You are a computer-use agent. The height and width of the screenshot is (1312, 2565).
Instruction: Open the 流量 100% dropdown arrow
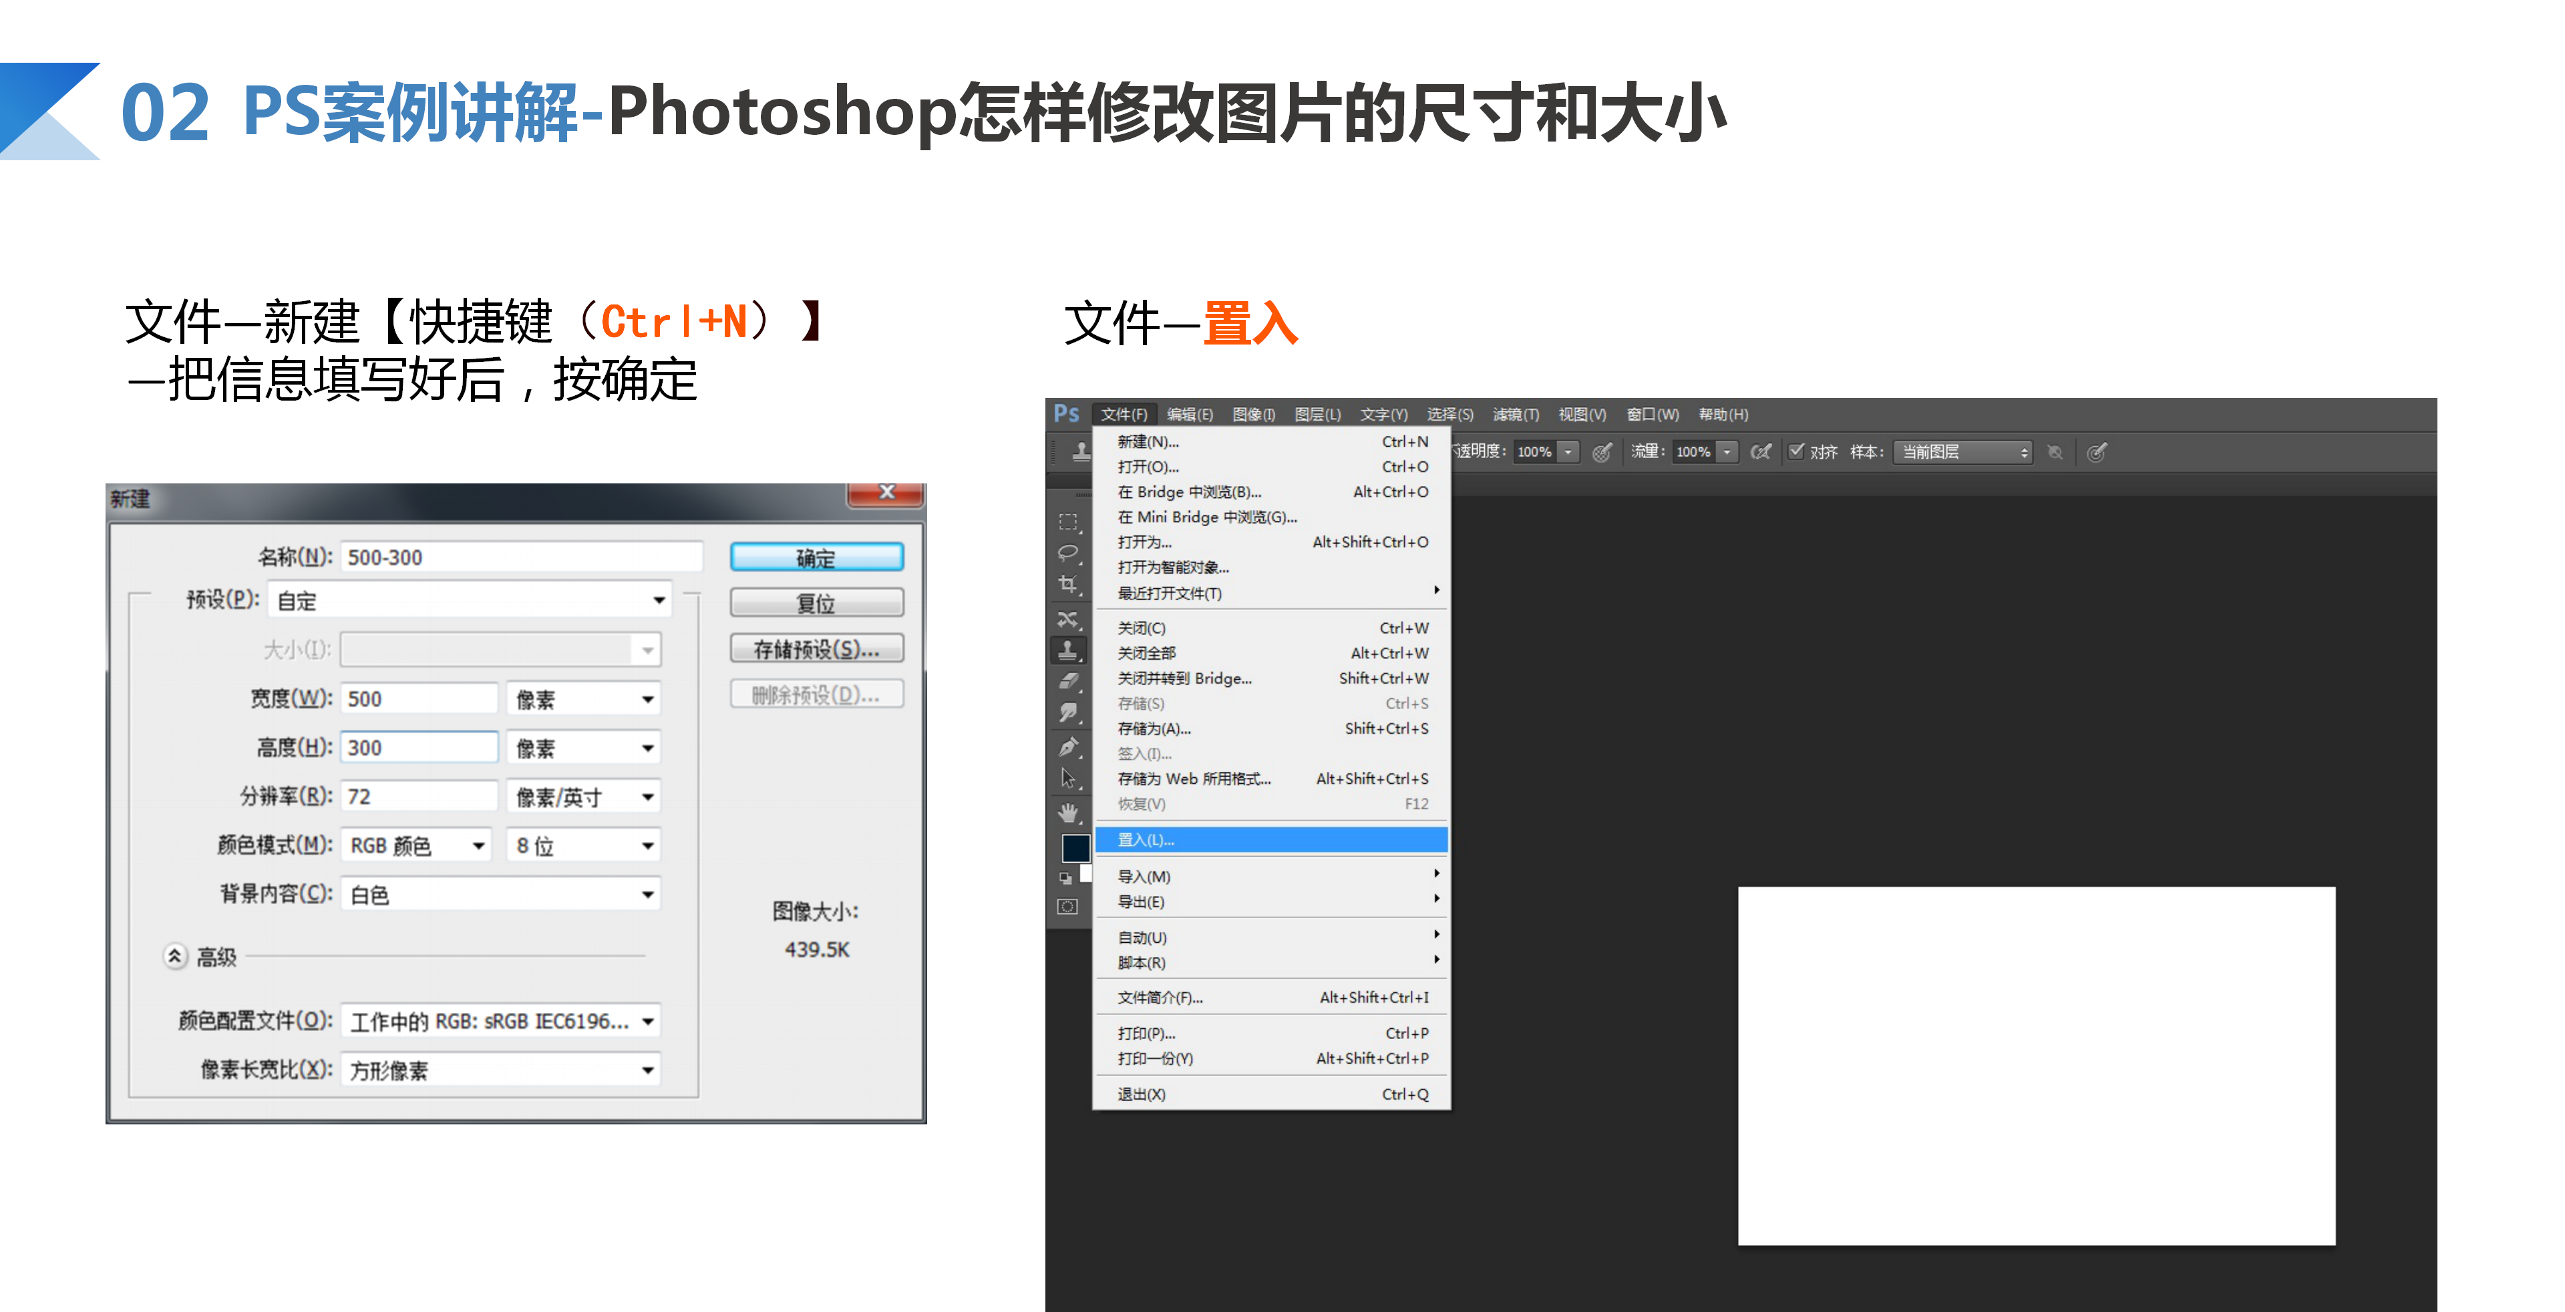1727,453
